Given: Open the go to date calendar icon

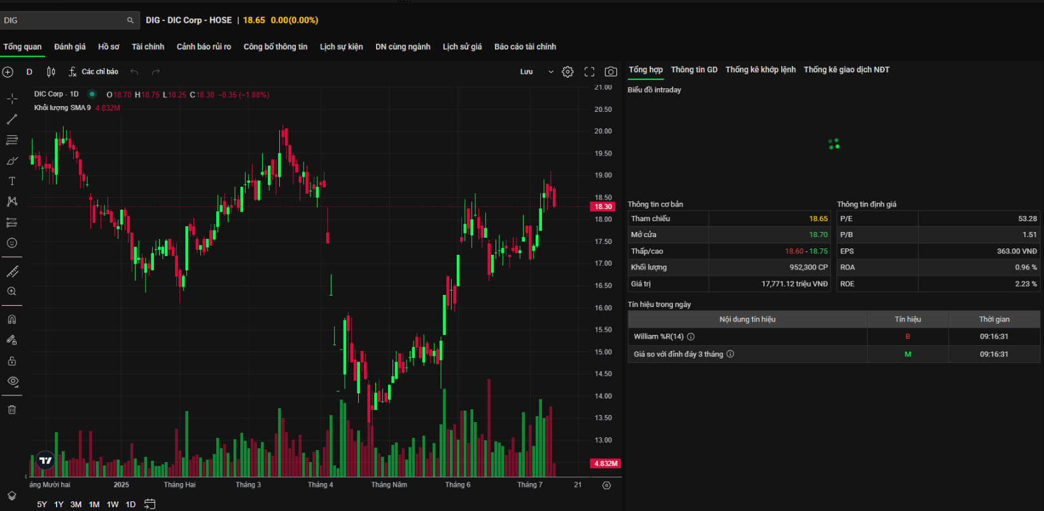Looking at the screenshot, I should (x=150, y=504).
